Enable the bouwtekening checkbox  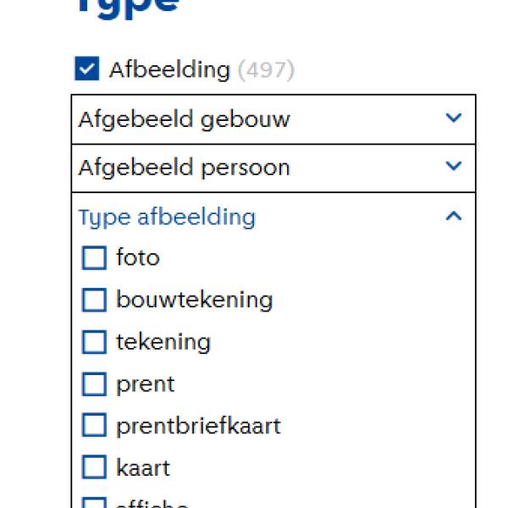[x=94, y=300]
